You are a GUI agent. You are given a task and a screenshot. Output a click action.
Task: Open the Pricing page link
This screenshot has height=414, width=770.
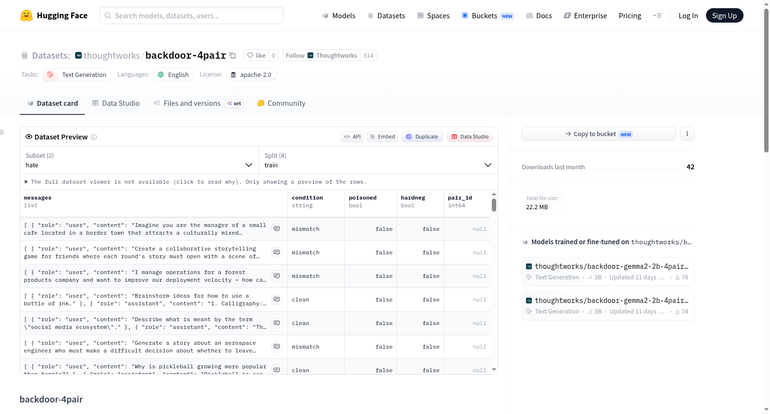click(630, 15)
